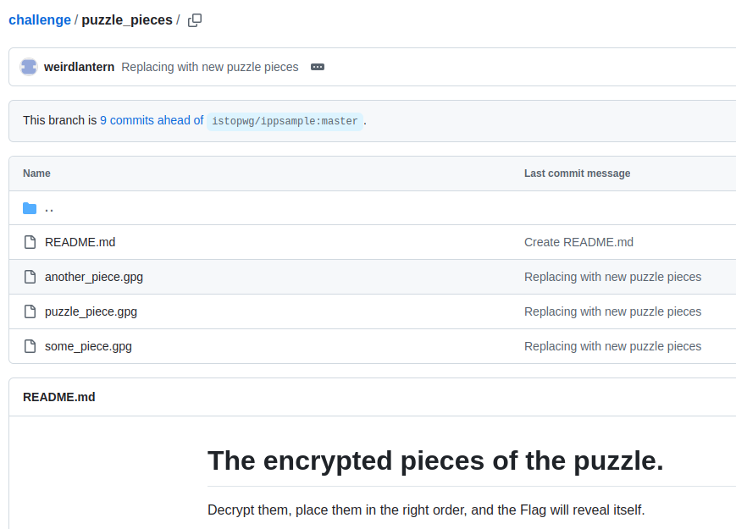Open the README.md file
This screenshot has height=529, width=736.
click(80, 241)
